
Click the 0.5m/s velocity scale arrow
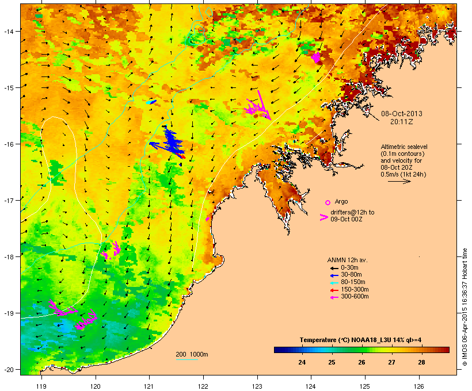click(x=399, y=181)
